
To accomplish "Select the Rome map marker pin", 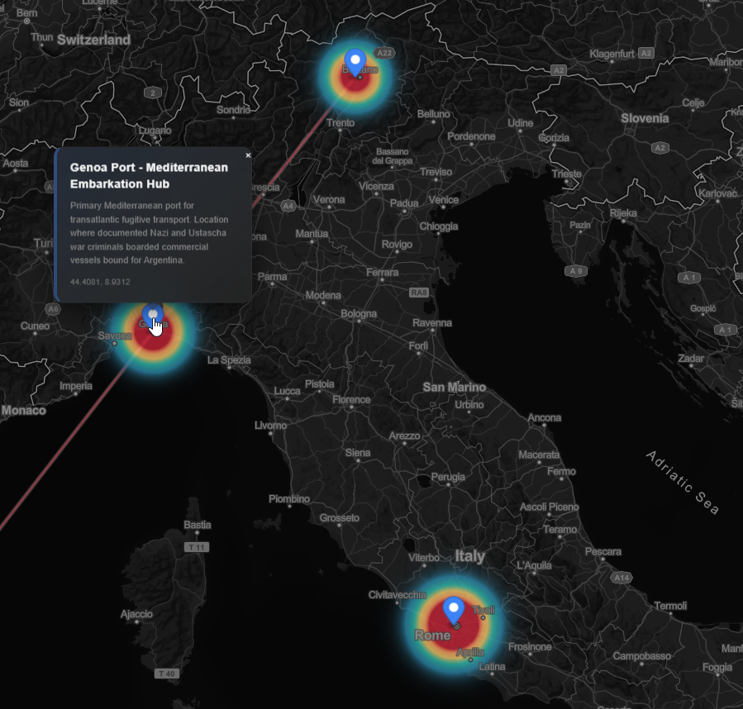I will pos(454,609).
